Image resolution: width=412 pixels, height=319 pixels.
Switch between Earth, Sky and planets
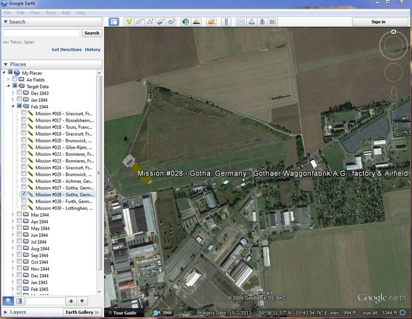point(211,22)
